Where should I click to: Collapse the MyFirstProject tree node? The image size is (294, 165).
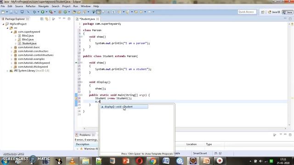pos(3,24)
